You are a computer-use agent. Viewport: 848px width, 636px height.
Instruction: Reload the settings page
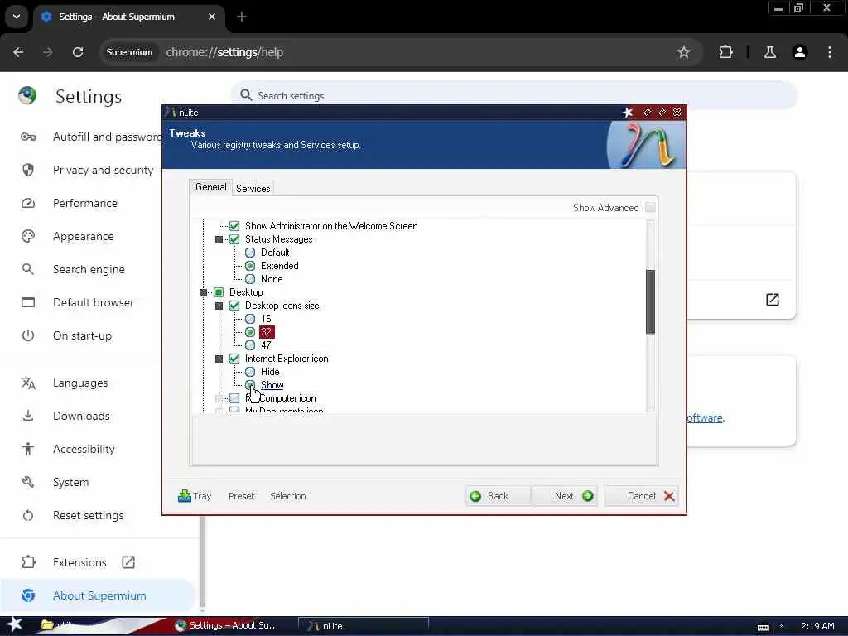click(x=78, y=52)
